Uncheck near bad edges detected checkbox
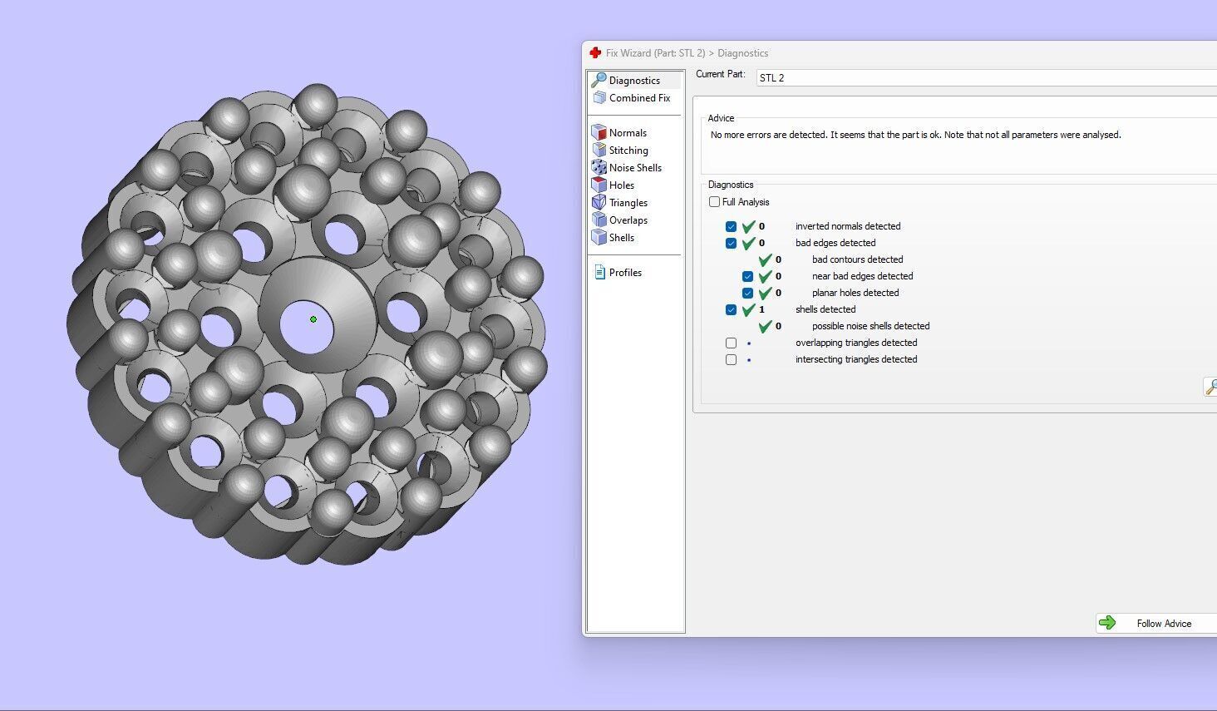The height and width of the screenshot is (711, 1217). [747, 276]
